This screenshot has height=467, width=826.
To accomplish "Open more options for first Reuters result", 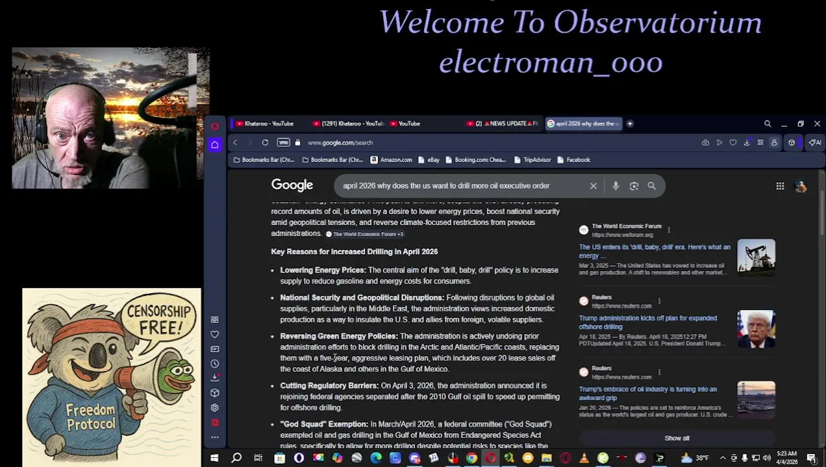I will pos(659,301).
